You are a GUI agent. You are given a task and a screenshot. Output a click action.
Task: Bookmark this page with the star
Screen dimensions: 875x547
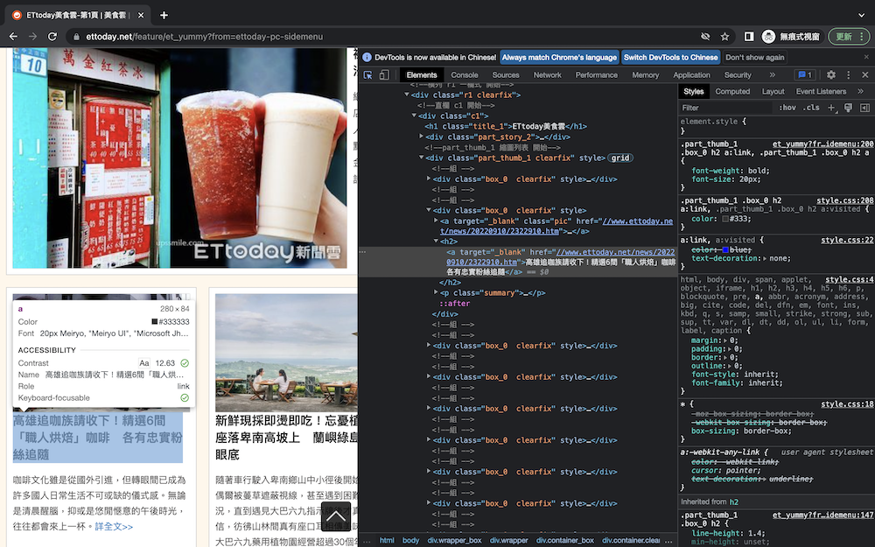[724, 36]
